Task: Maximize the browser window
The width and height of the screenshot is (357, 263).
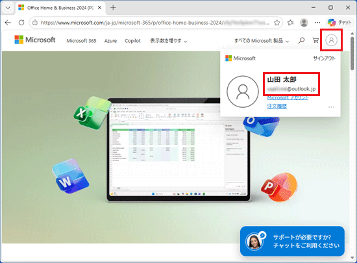Action: tap(330, 8)
